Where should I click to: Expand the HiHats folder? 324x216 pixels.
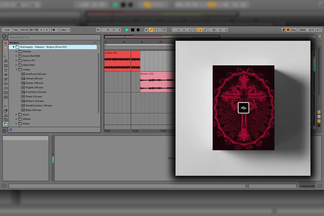pyautogui.click(x=16, y=119)
